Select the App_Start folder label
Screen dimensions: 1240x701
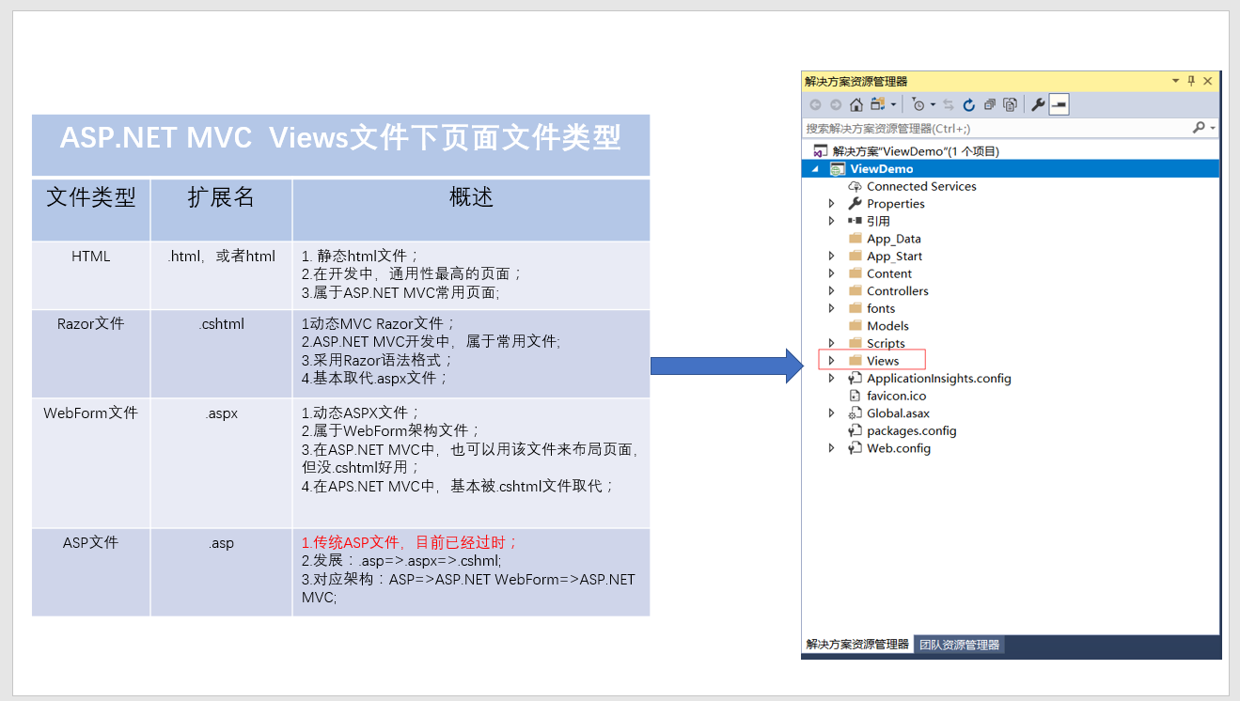click(x=894, y=256)
